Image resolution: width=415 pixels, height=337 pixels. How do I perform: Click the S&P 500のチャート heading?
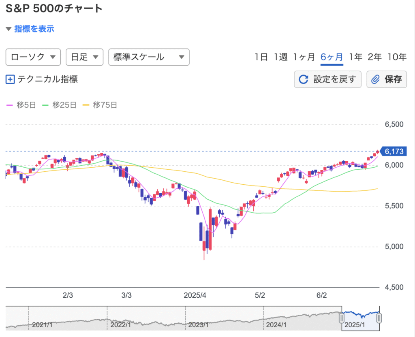coord(54,9)
